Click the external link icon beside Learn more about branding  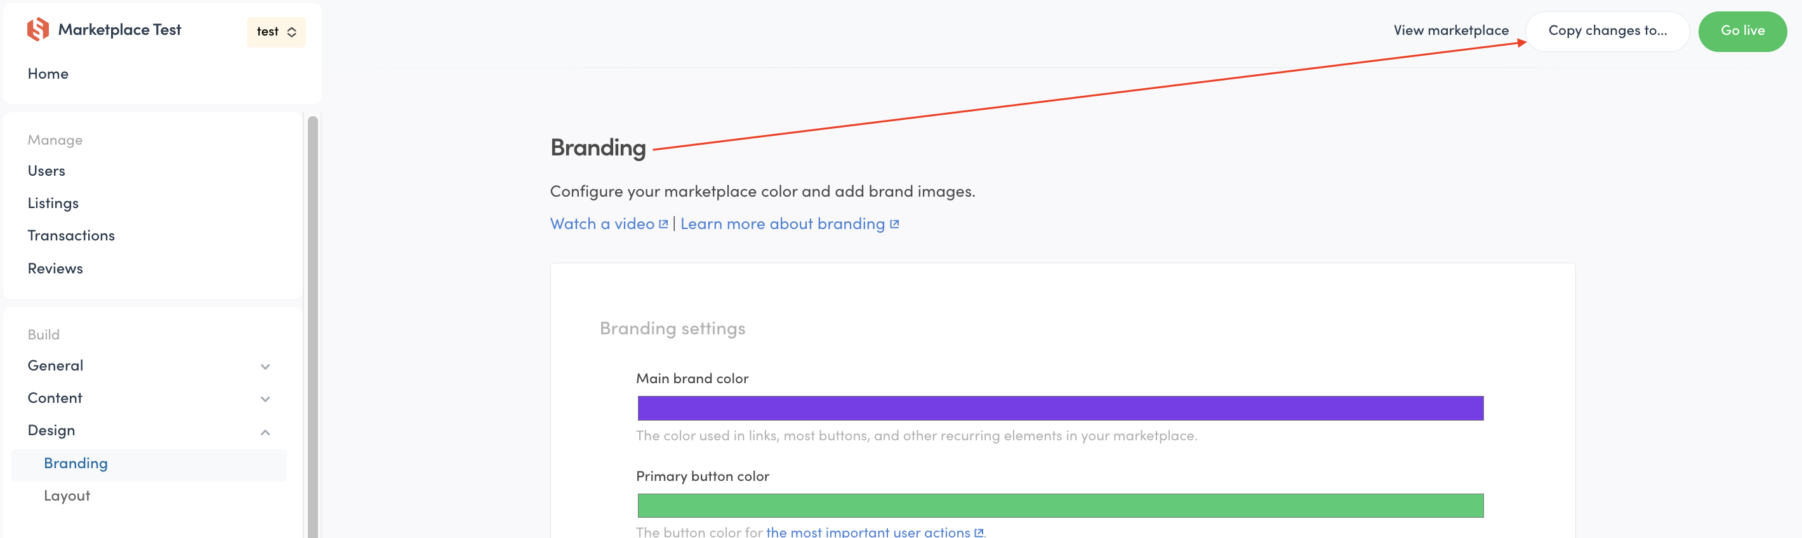tap(893, 223)
